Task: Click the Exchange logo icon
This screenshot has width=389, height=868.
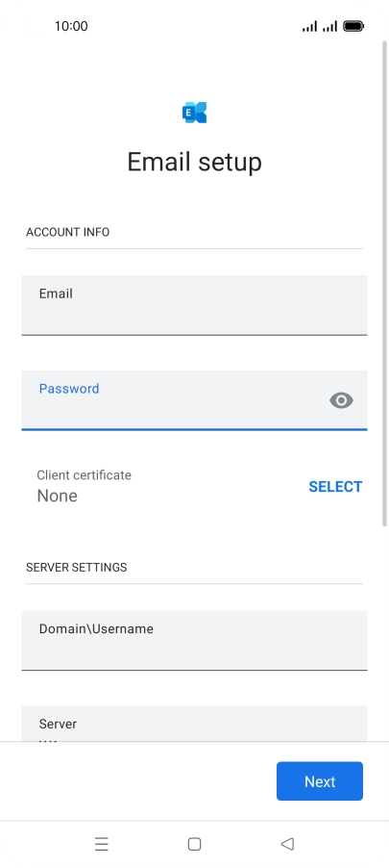Action: click(194, 113)
